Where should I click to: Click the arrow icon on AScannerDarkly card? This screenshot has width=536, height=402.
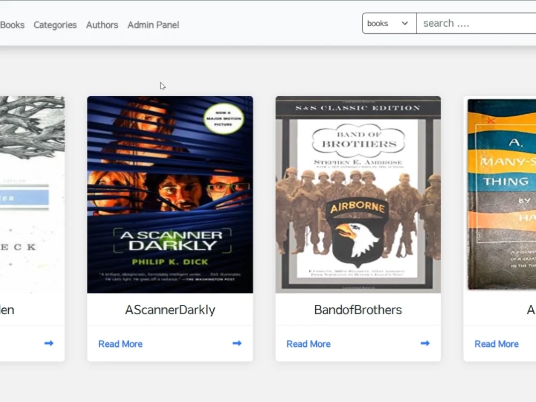pos(237,343)
